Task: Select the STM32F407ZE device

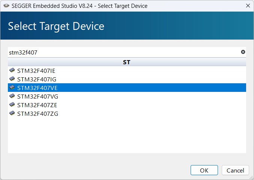Action: tap(37, 105)
